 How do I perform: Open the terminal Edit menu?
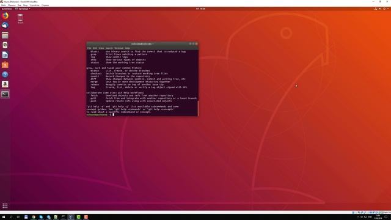95,48
